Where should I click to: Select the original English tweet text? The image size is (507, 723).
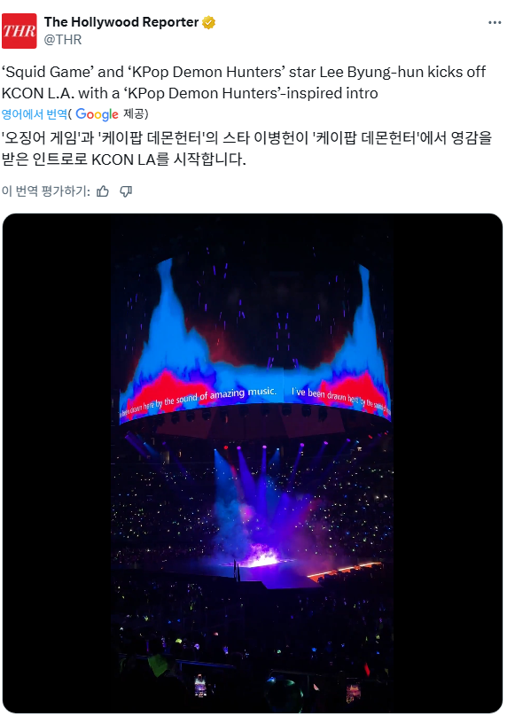244,82
